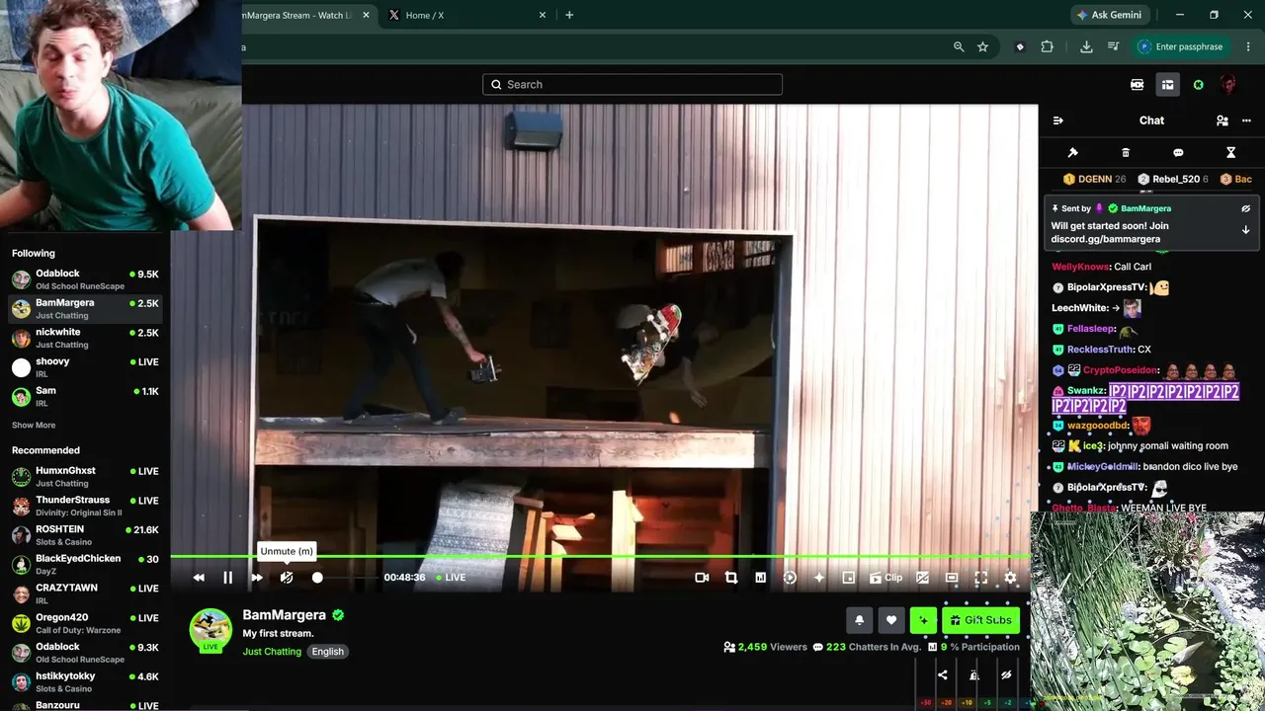The width and height of the screenshot is (1265, 711).
Task: Open CRAZYTAWN IRL channel
Action: pyautogui.click(x=85, y=593)
